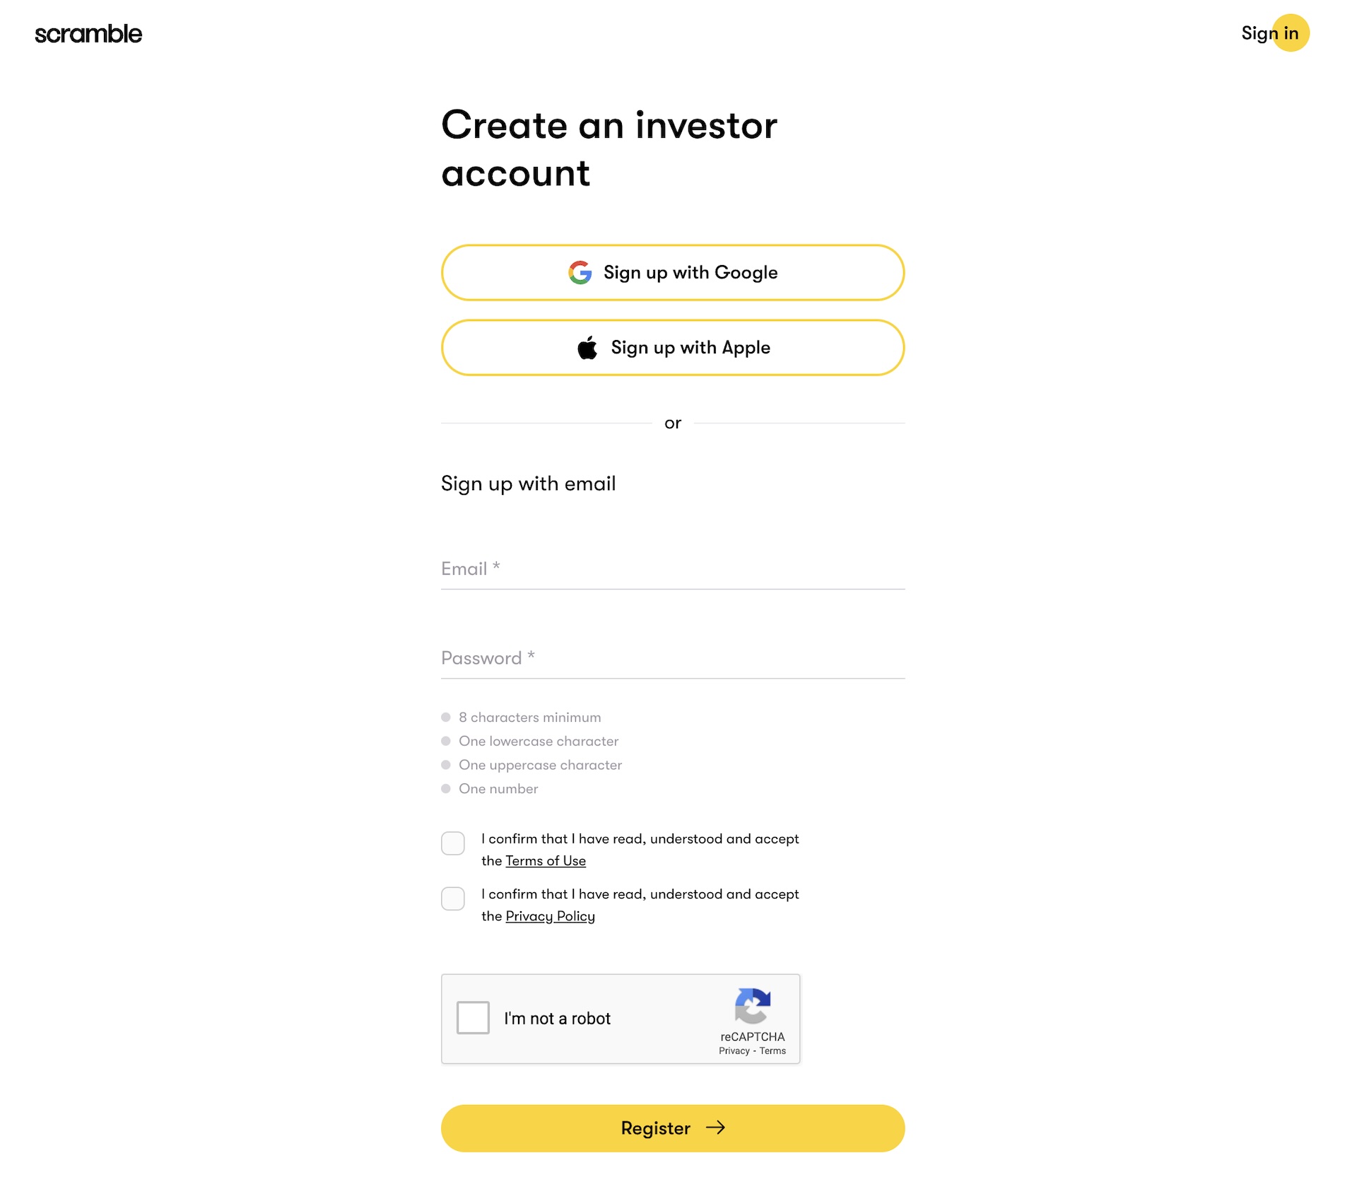The height and width of the screenshot is (1182, 1357).
Task: Sign up with Google
Action: pos(673,273)
